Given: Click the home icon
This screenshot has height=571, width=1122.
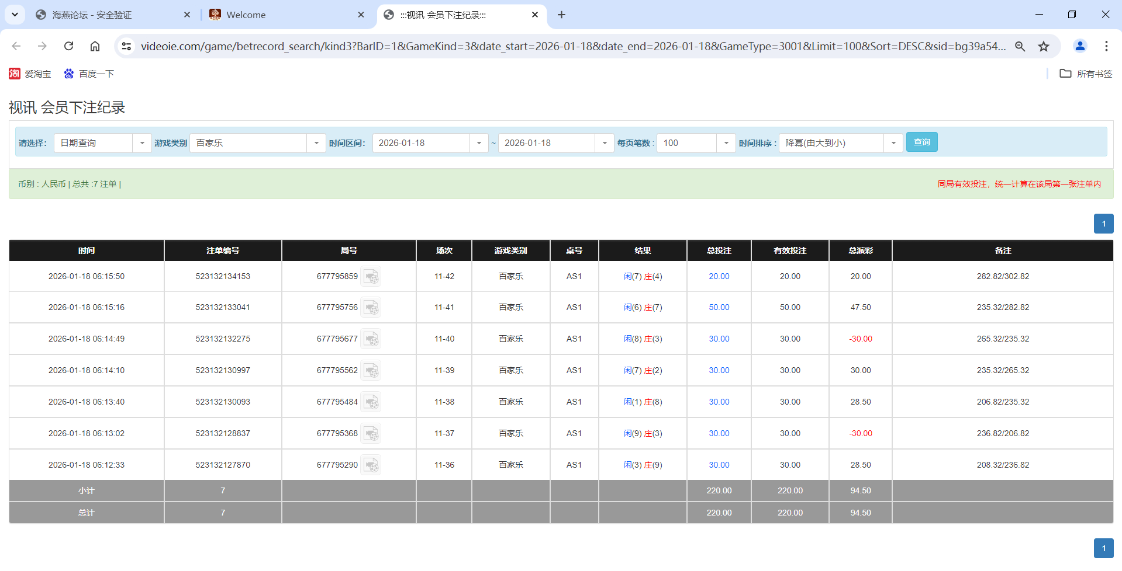Looking at the screenshot, I should pyautogui.click(x=95, y=46).
